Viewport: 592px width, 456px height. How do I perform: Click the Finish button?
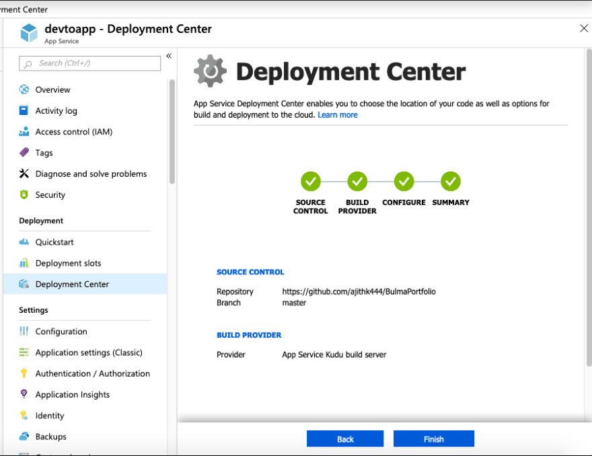pos(434,439)
